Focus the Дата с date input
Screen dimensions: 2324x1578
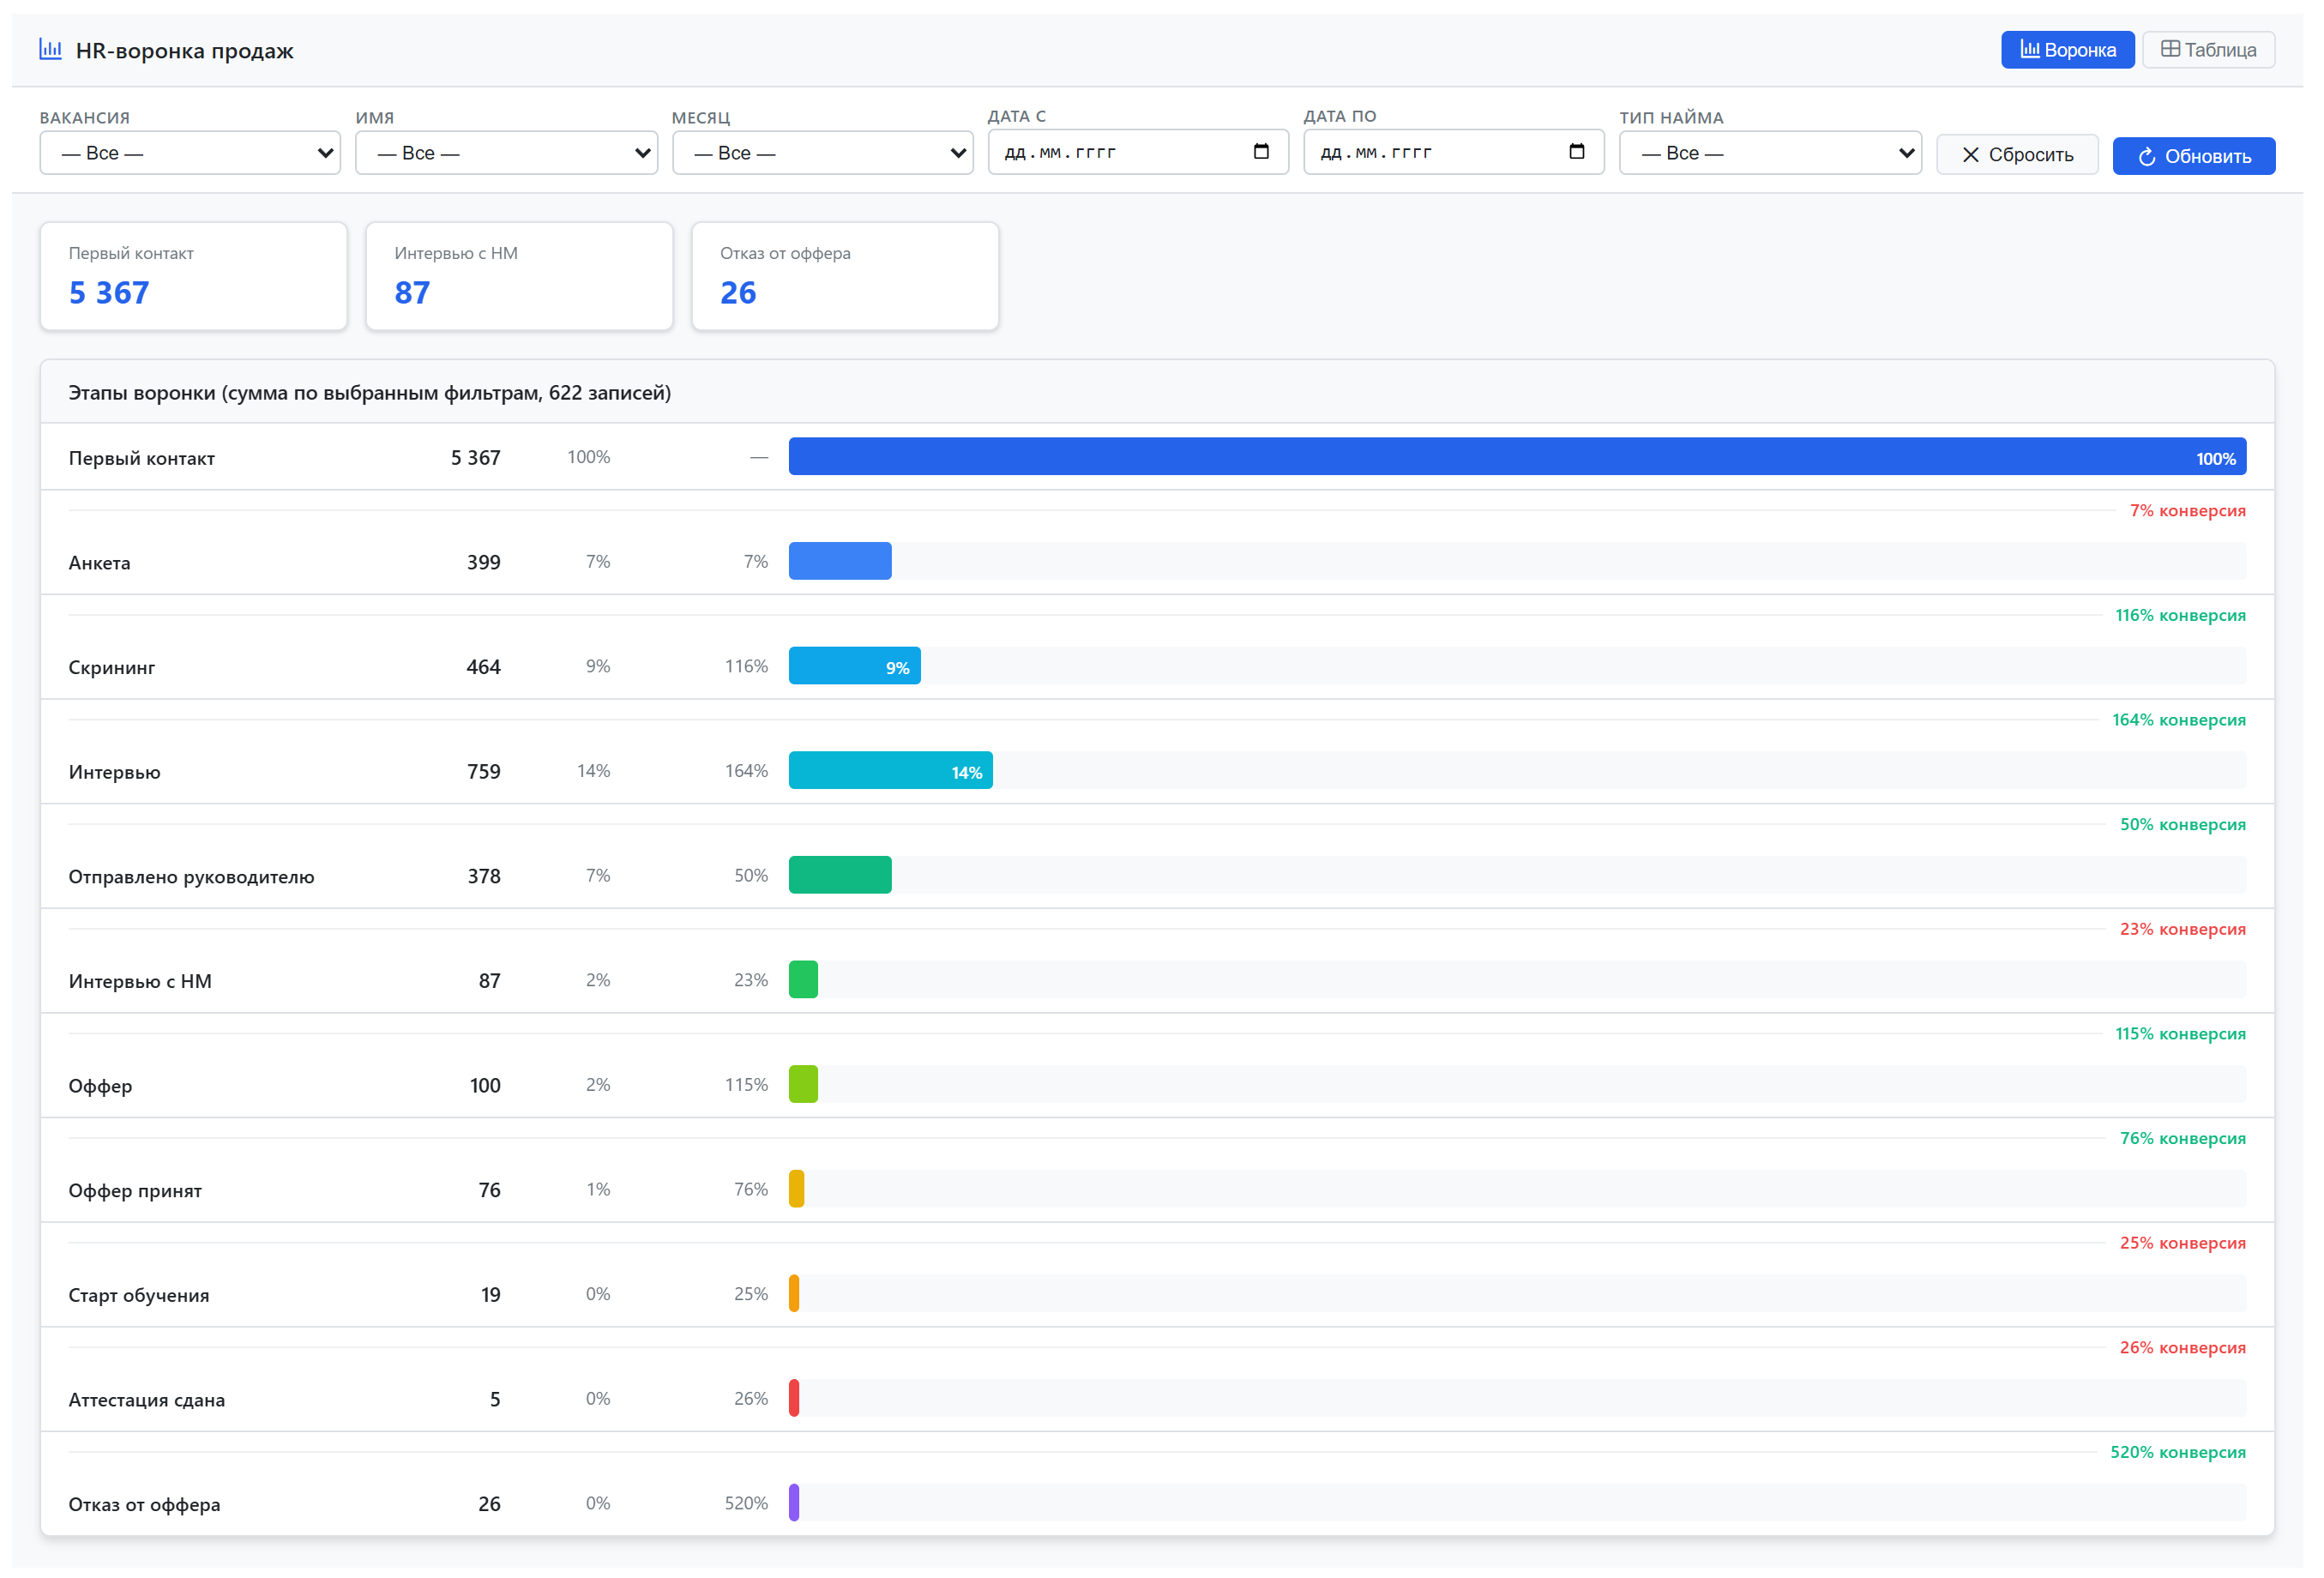tap(1138, 152)
